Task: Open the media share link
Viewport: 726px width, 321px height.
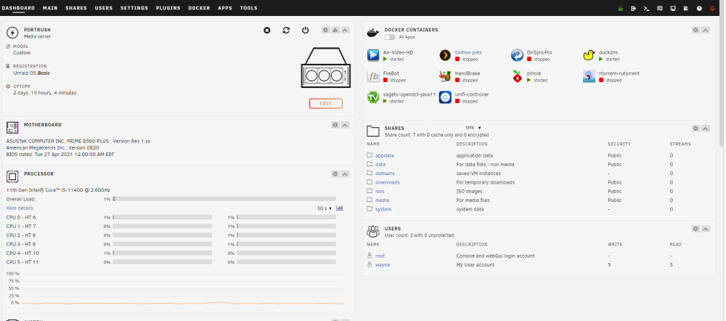Action: tap(382, 200)
